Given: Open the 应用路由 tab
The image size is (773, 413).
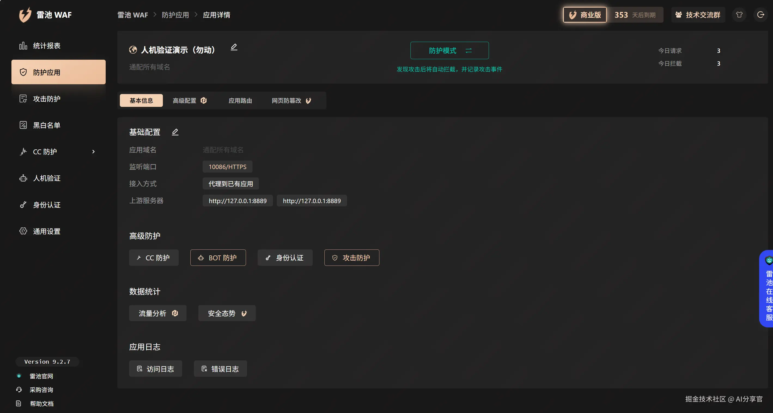Looking at the screenshot, I should click(x=240, y=100).
